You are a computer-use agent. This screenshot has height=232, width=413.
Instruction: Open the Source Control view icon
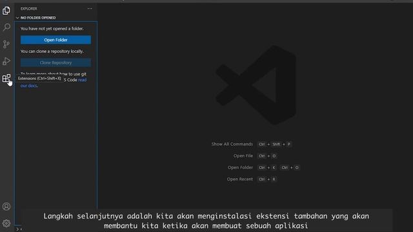tap(6, 44)
